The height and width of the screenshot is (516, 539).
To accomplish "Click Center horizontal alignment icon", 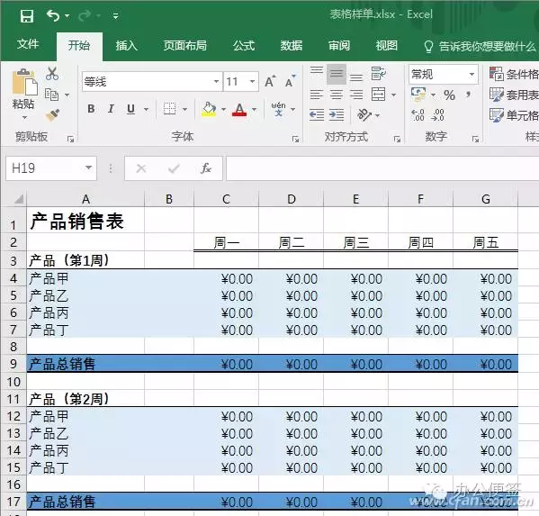I will click(x=337, y=95).
